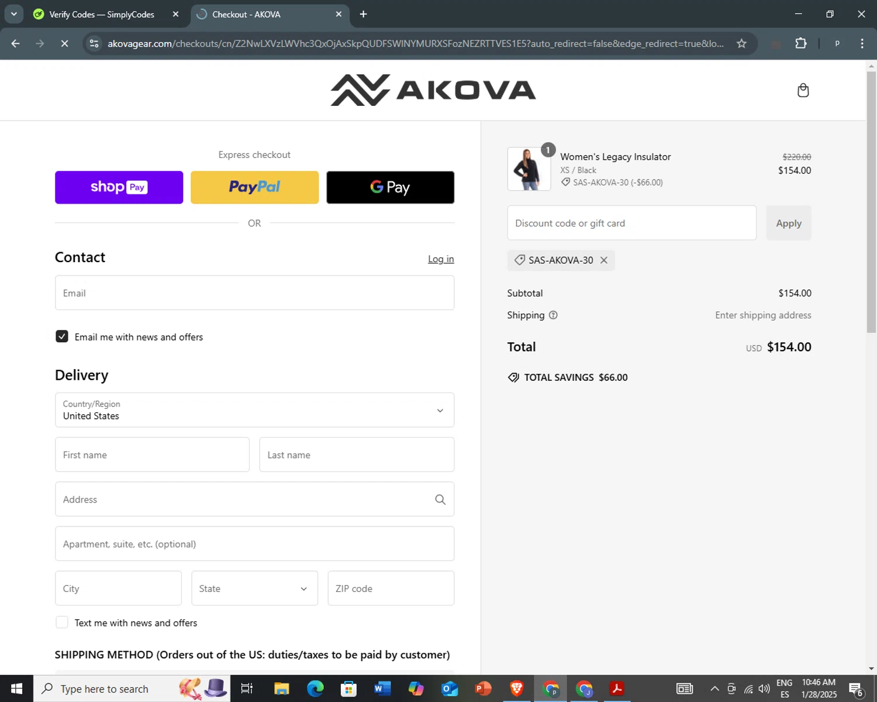877x702 pixels.
Task: Open the shipping info help icon
Action: tap(553, 315)
